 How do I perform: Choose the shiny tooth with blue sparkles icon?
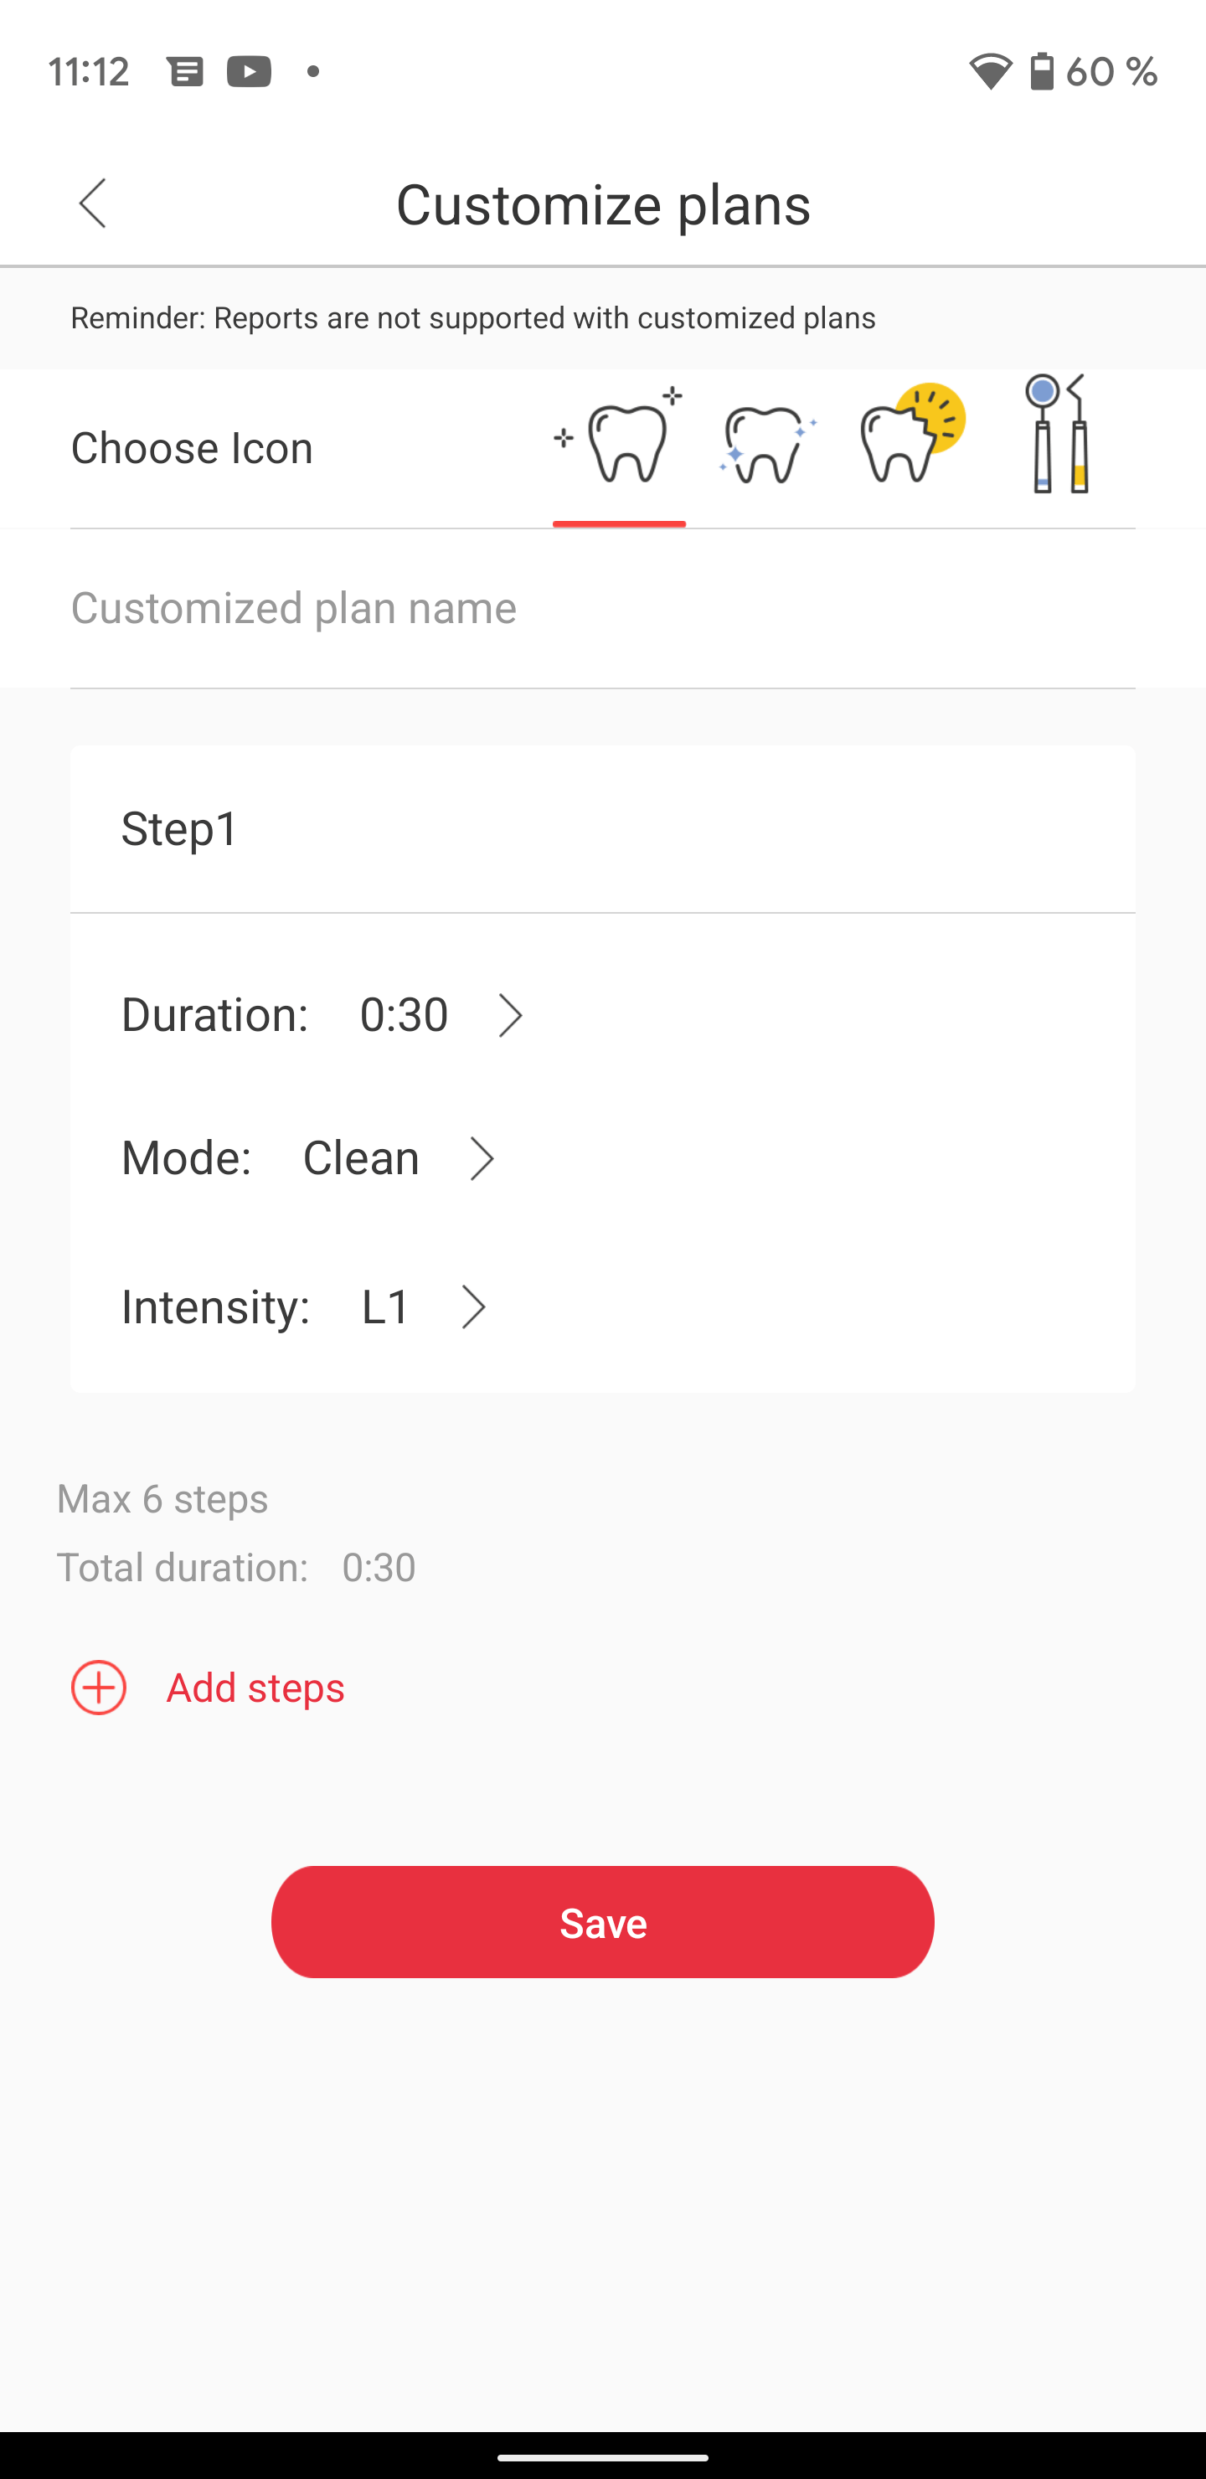(x=767, y=445)
